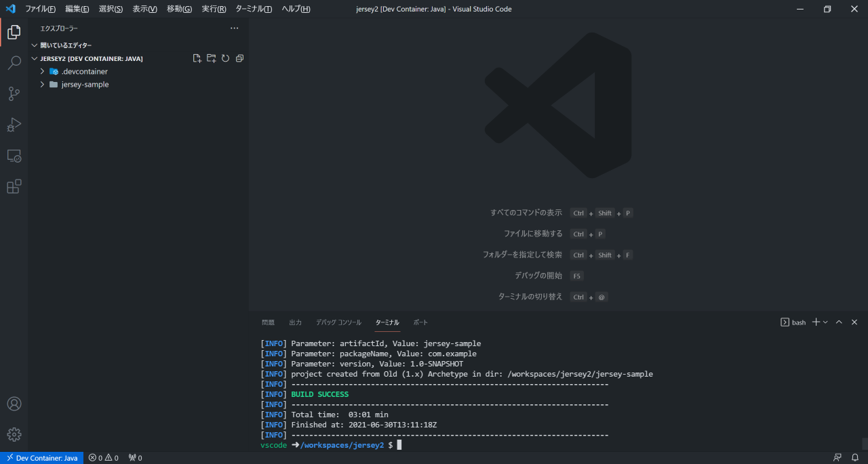Image resolution: width=868 pixels, height=464 pixels.
Task: Click the forwarded ports status item
Action: point(135,458)
